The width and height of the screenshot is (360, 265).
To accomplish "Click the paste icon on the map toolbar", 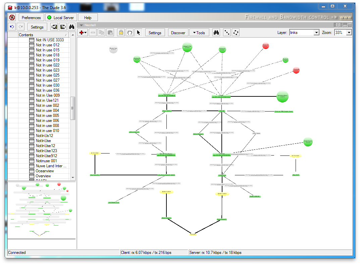I will click(x=109, y=33).
